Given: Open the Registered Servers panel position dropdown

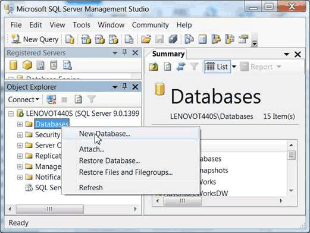Looking at the screenshot, I should [x=115, y=53].
